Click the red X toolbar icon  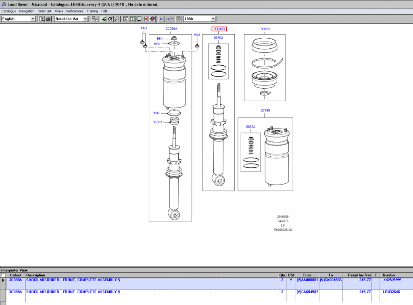pyautogui.click(x=146, y=19)
